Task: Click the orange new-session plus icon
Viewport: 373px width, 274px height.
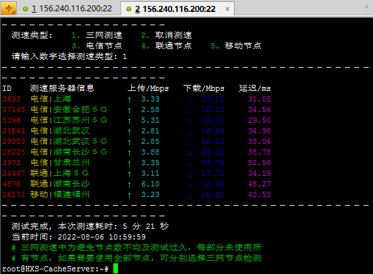Action: (x=9, y=9)
